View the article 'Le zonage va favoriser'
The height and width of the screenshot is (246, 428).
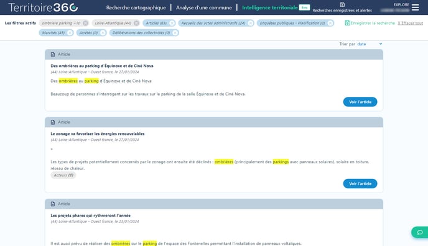point(360,184)
